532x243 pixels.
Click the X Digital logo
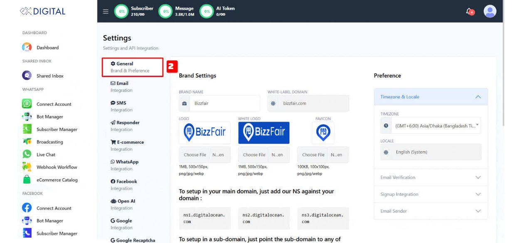(x=42, y=11)
